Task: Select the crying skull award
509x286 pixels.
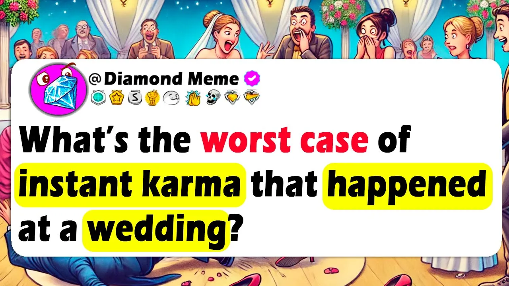Action: click(214, 98)
